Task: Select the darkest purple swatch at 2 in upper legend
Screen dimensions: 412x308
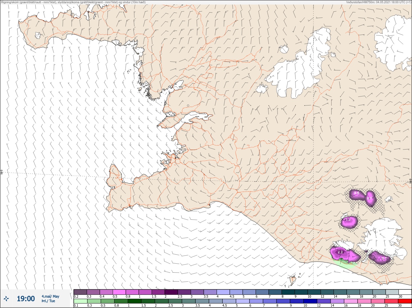Action: (x=171, y=292)
